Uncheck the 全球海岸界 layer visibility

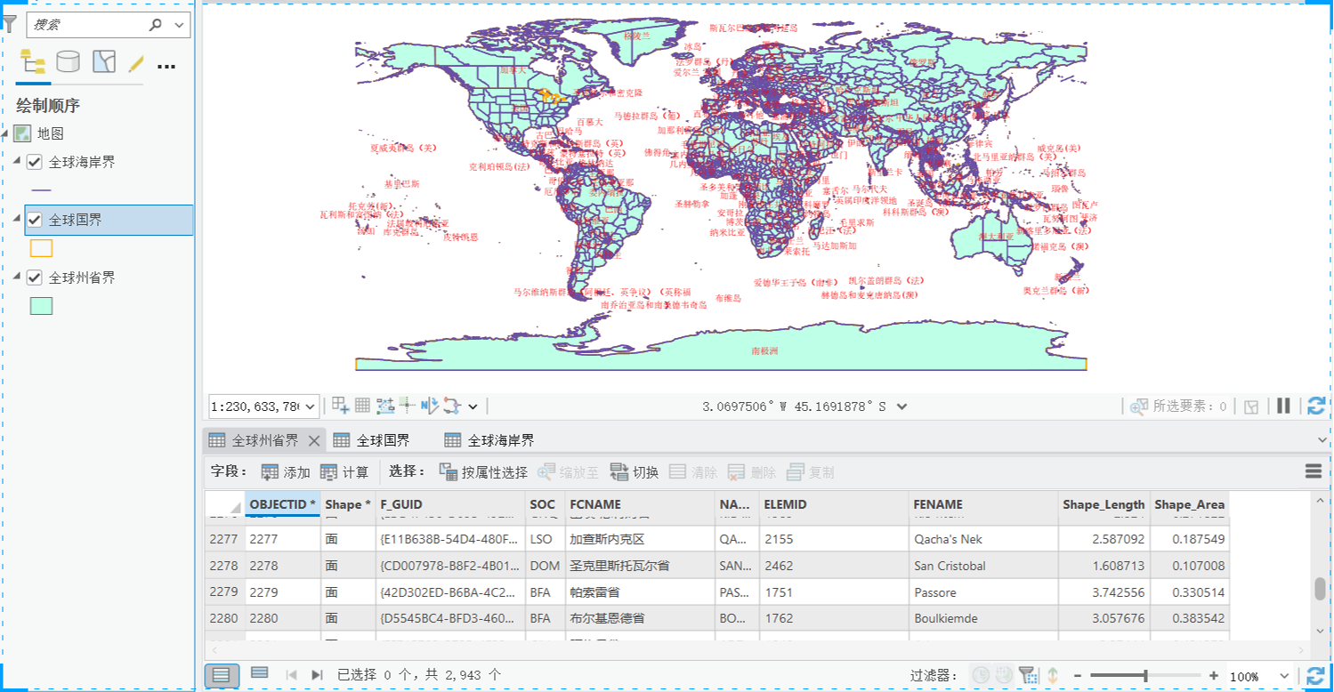click(x=35, y=162)
